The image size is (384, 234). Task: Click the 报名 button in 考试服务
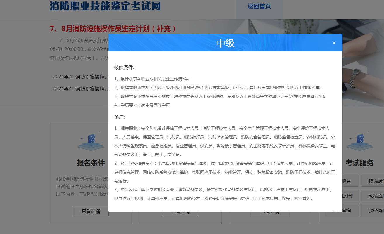point(347,181)
